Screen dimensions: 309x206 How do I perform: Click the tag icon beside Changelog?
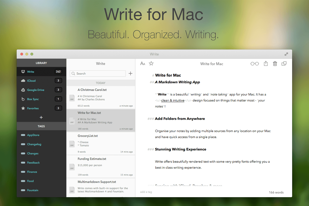[23, 144]
